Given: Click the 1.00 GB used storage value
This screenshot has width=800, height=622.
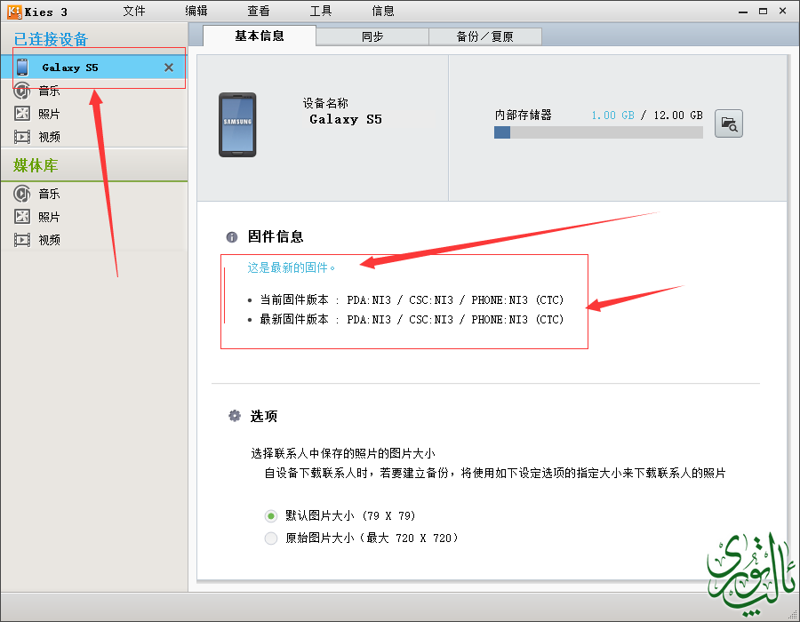Looking at the screenshot, I should pyautogui.click(x=612, y=116).
